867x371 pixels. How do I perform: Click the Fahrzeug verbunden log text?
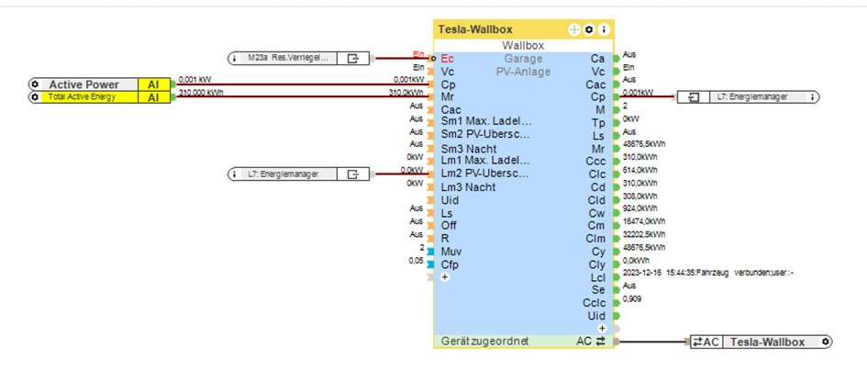(x=708, y=273)
